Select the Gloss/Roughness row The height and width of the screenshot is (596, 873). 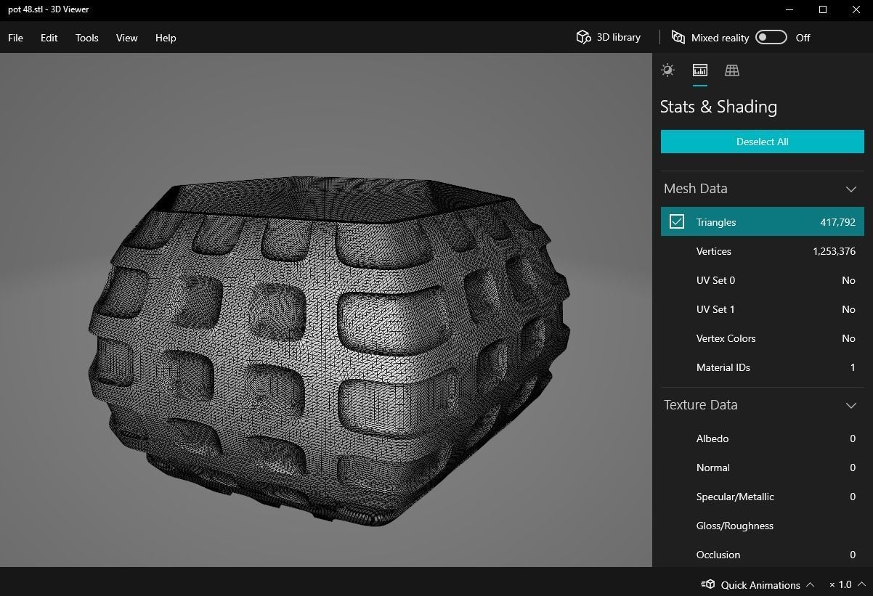coord(763,526)
